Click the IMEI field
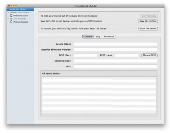The image size is (171, 133). coord(116,66)
